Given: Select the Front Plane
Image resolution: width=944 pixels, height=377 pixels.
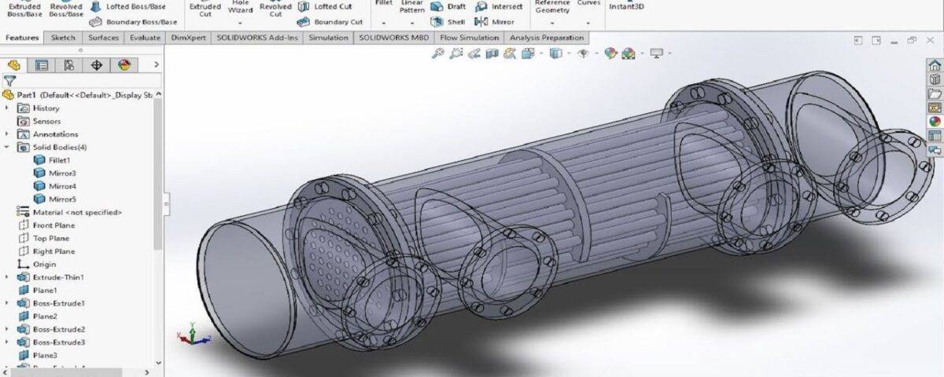Looking at the screenshot, I should pos(46,225).
